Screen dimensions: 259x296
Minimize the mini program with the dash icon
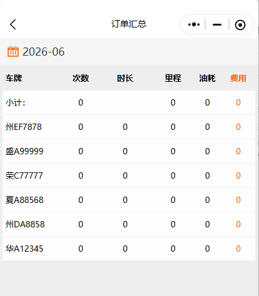[217, 24]
